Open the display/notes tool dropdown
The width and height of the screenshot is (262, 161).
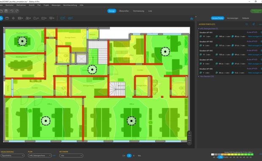pos(52,18)
